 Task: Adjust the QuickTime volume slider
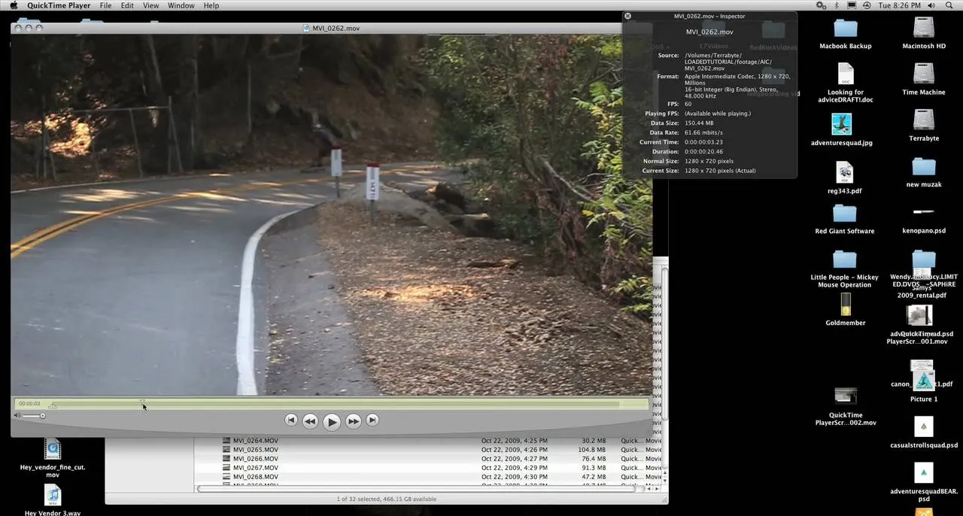[33, 415]
